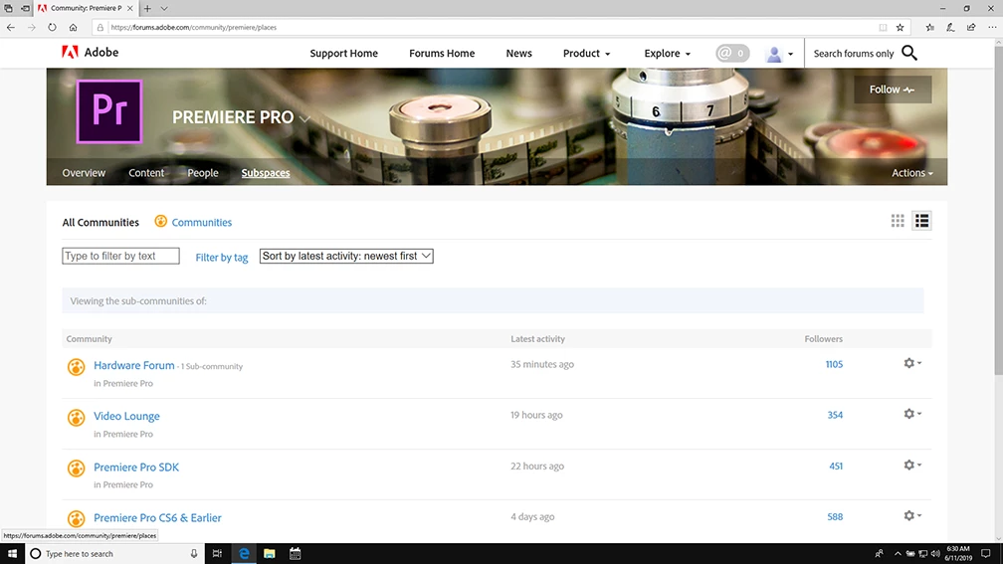
Task: Open gear menu for Premiere Pro CS6 & Earlier
Action: coord(912,515)
